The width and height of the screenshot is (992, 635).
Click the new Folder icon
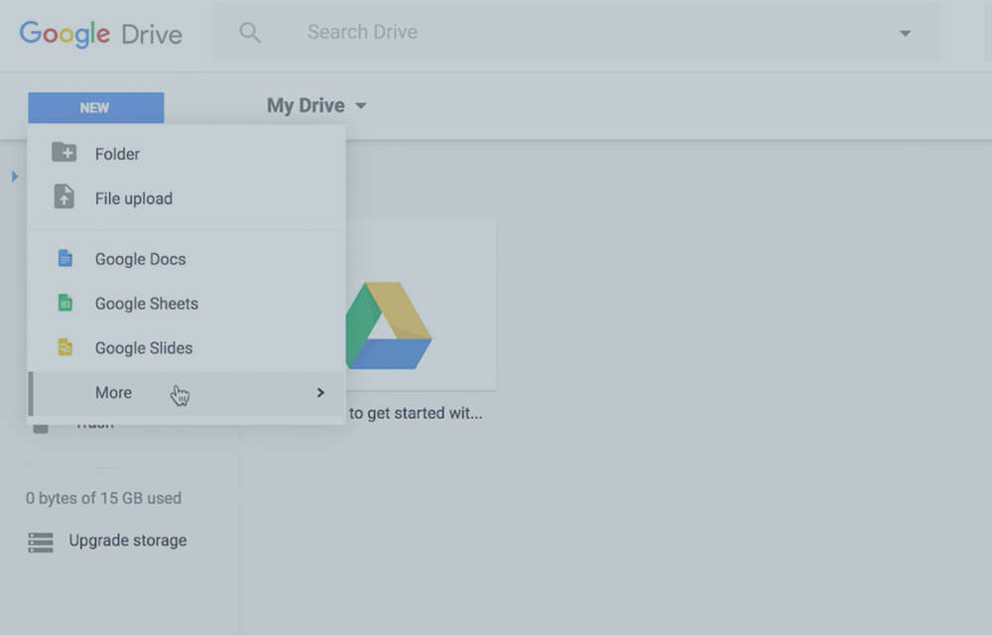pos(63,153)
